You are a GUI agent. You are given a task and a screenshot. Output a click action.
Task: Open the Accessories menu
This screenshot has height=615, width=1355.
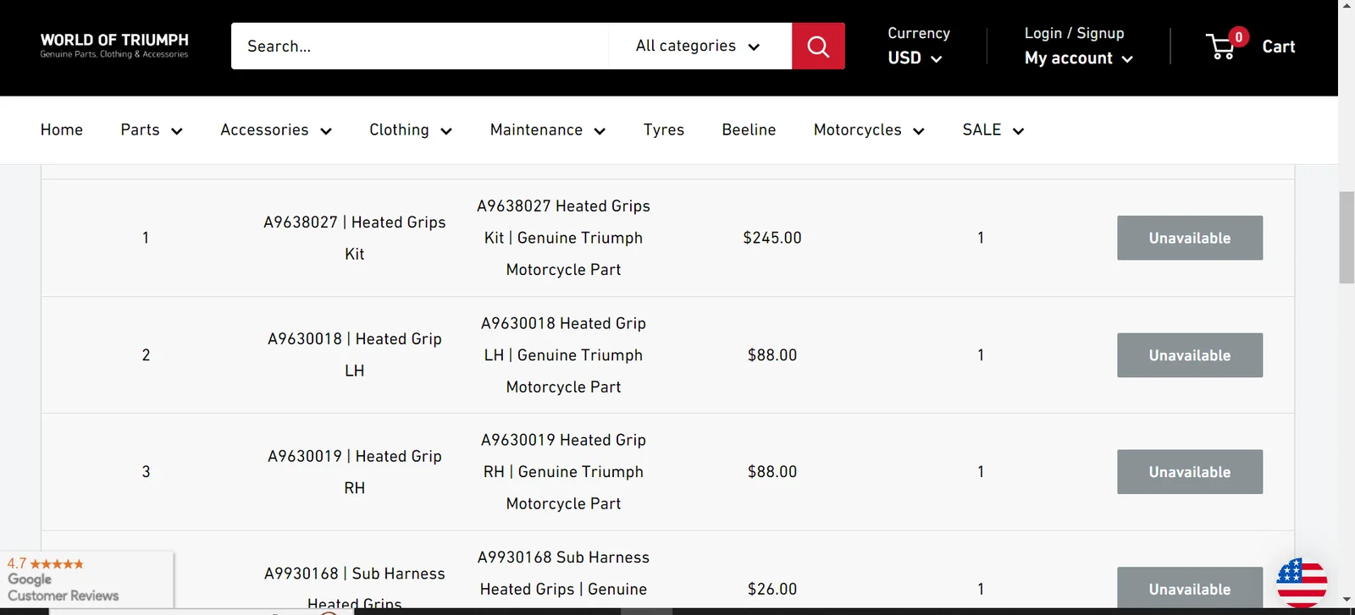click(275, 130)
